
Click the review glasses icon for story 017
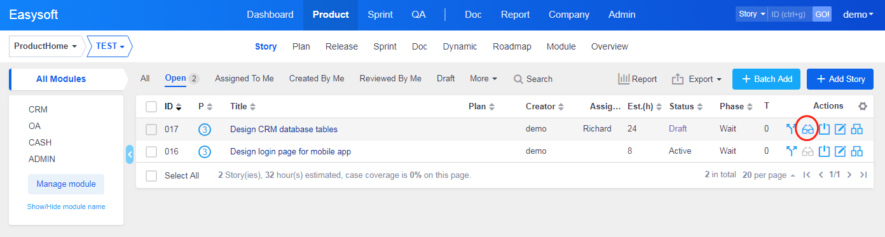(x=808, y=130)
